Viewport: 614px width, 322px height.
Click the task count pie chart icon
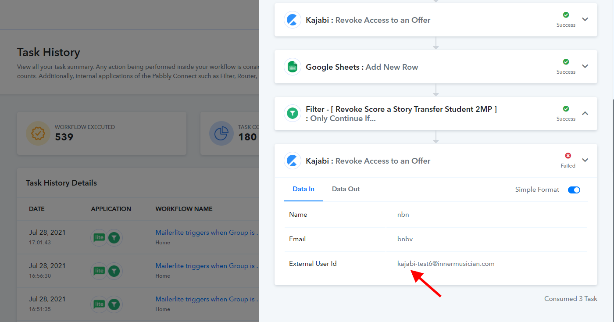coord(221,133)
